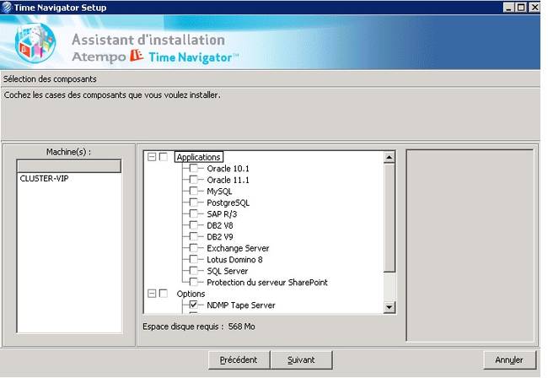Tick the Applications group checkbox

click(164, 157)
